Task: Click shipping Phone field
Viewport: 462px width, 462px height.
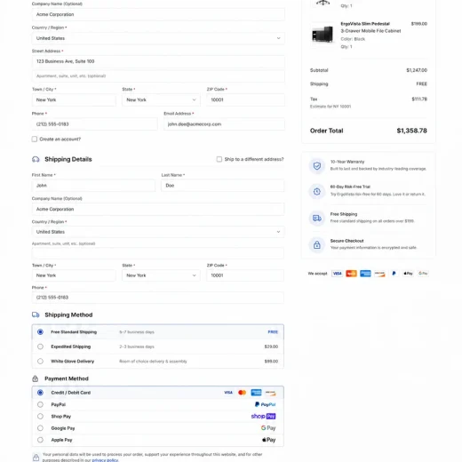Action: point(158,298)
